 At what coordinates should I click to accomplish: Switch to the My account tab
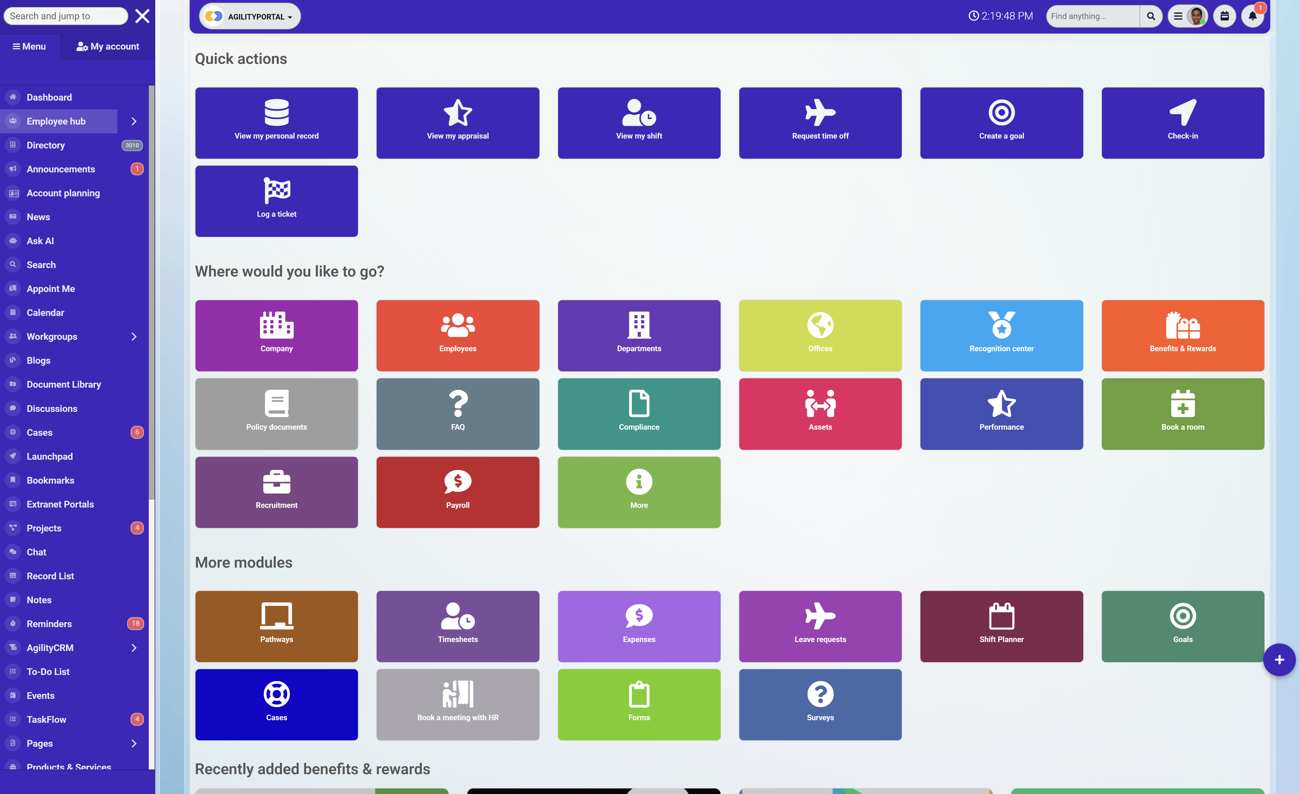108,46
